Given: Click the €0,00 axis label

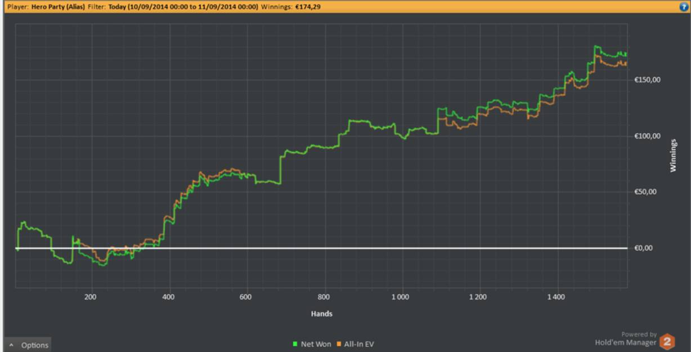Looking at the screenshot, I should click(x=644, y=248).
